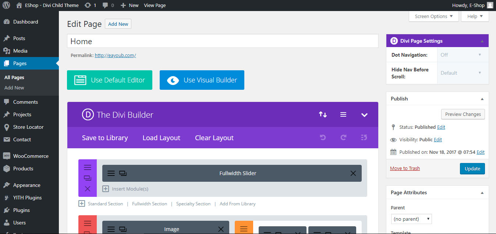Click Add New under Pages submenu

click(x=14, y=88)
